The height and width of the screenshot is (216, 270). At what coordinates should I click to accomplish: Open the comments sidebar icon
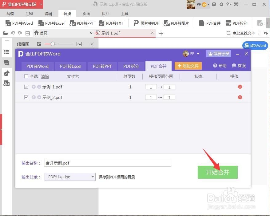[7, 63]
